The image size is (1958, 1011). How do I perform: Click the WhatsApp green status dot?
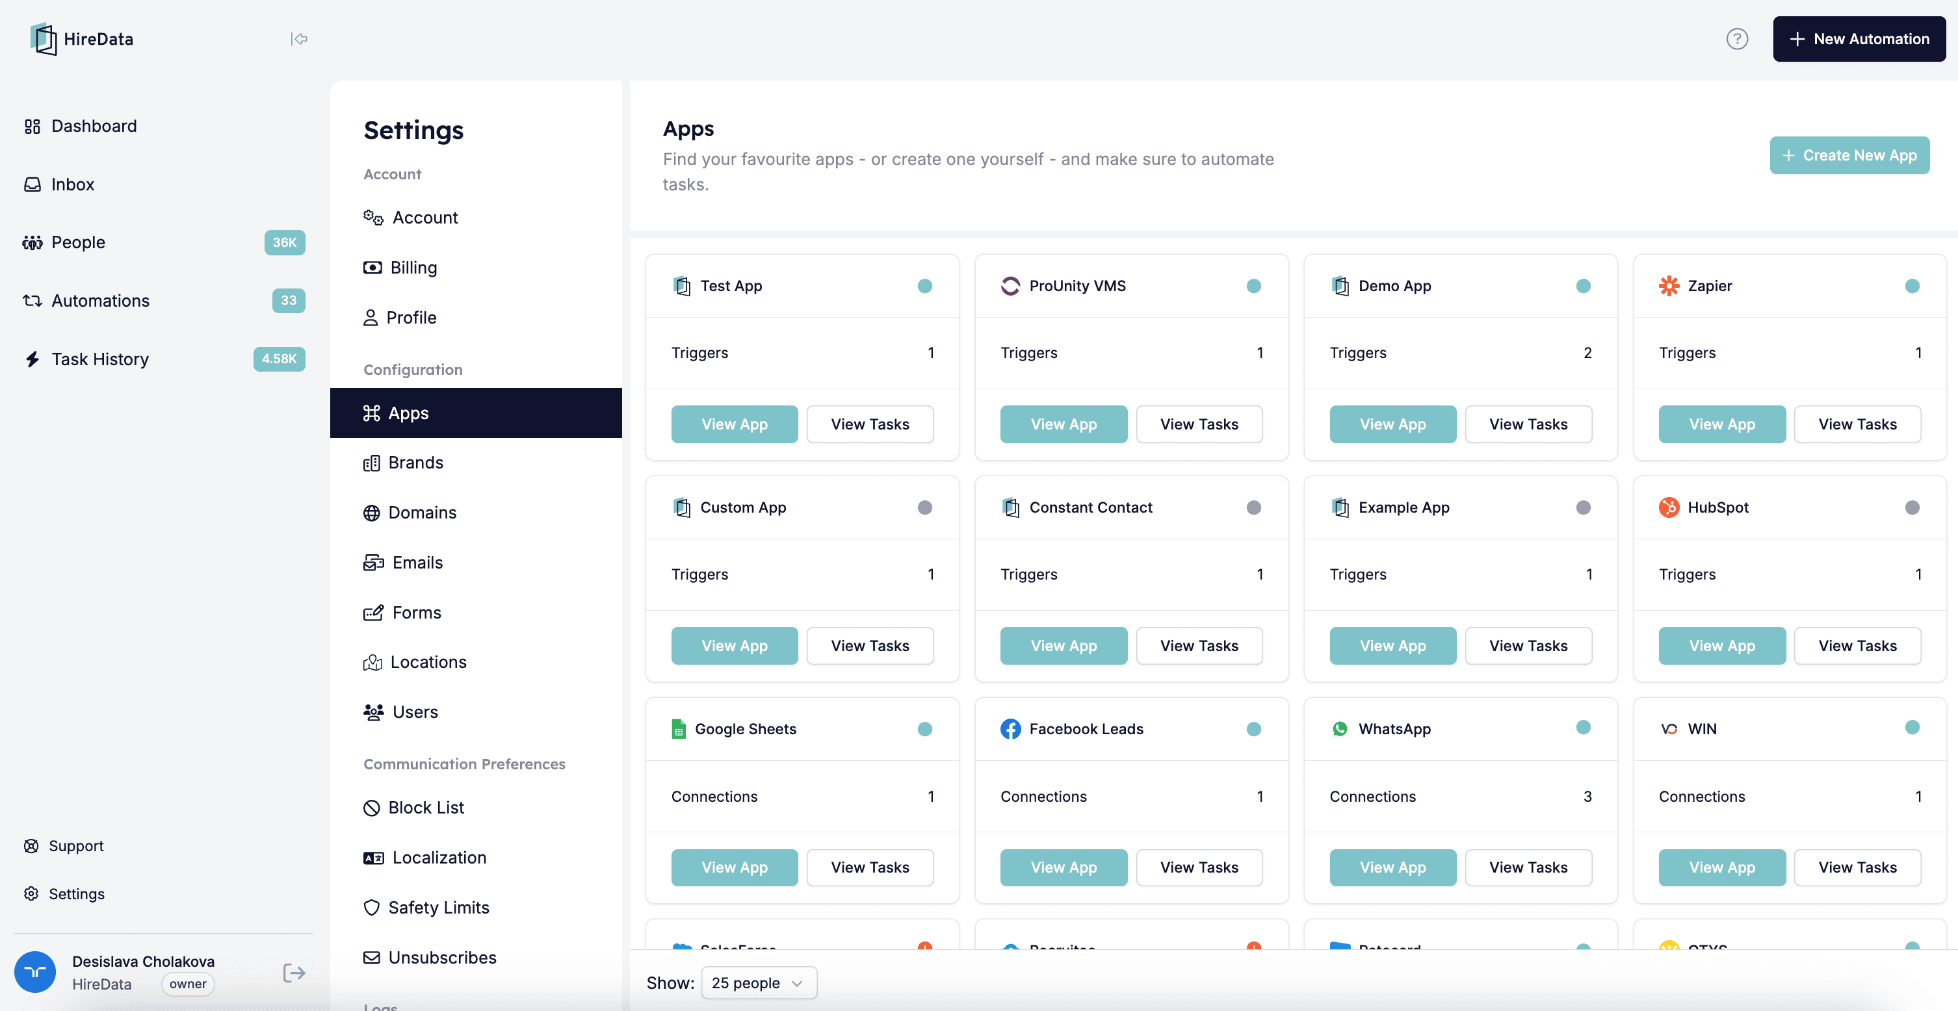point(1584,728)
